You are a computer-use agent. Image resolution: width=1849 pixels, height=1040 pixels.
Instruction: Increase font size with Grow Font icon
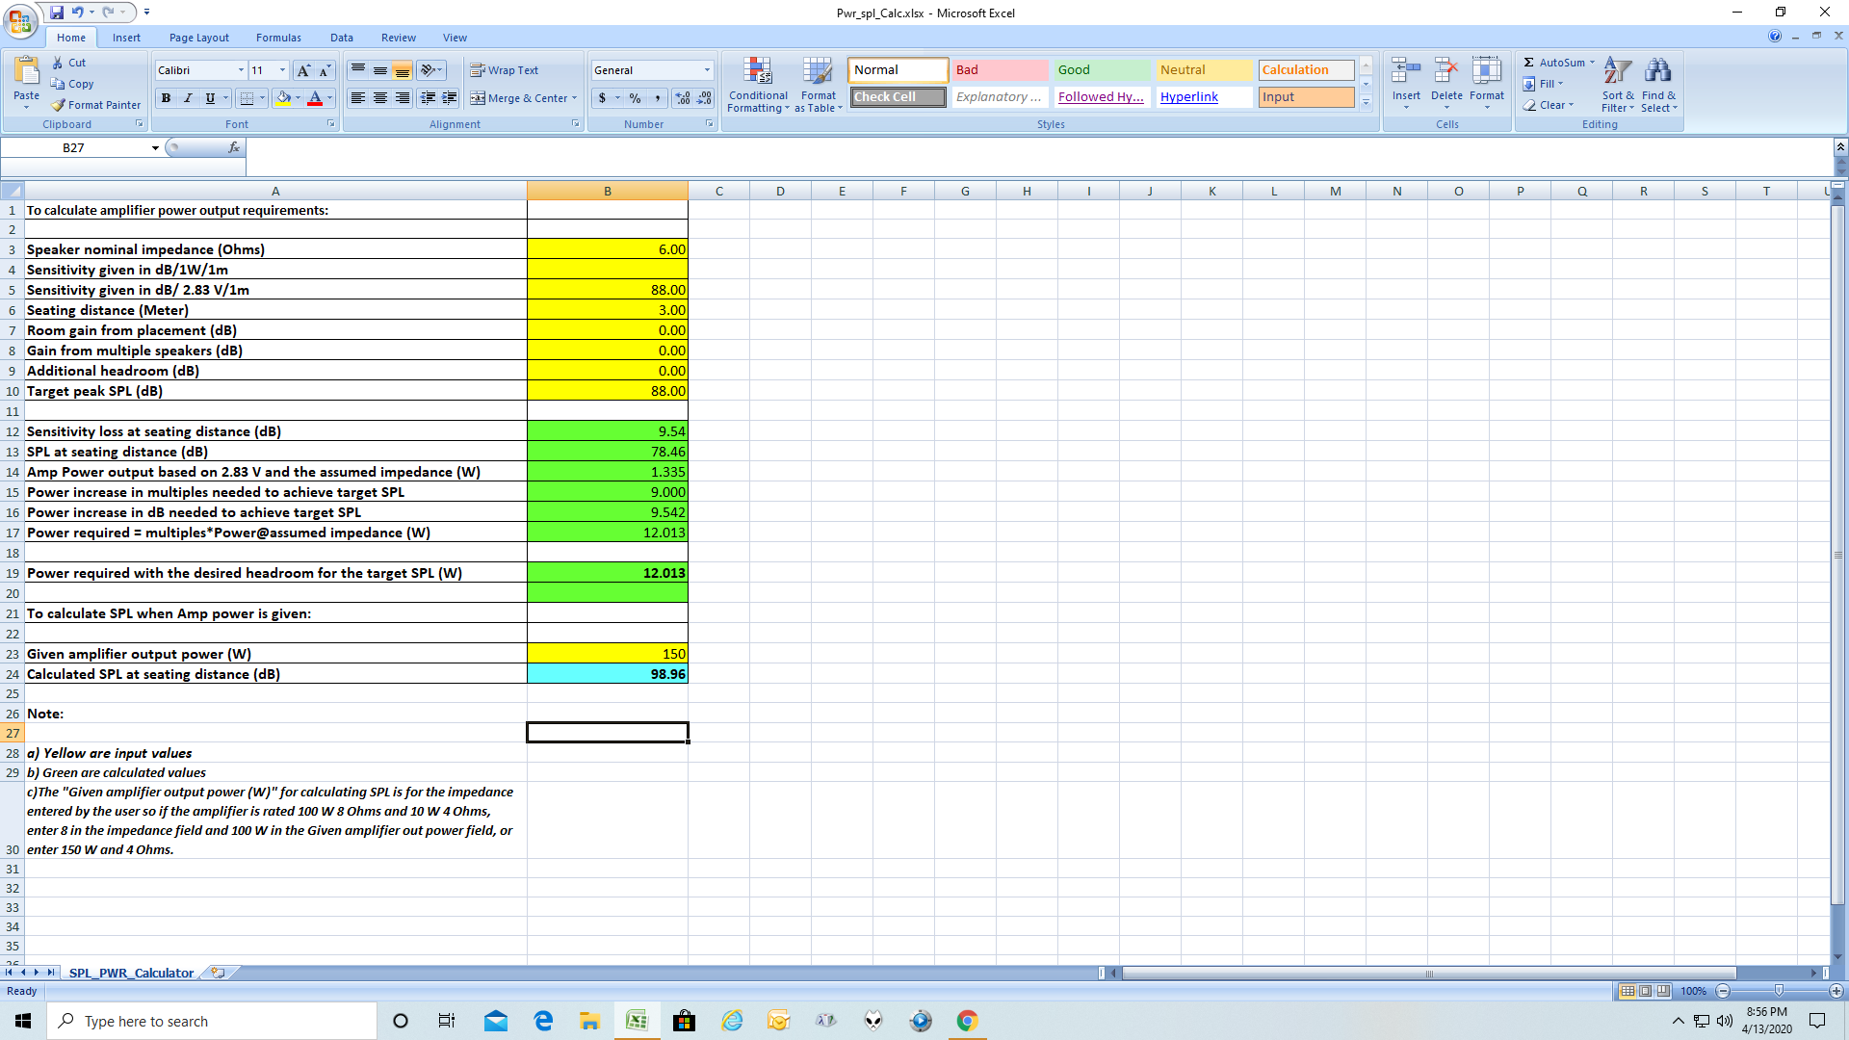pyautogui.click(x=303, y=70)
